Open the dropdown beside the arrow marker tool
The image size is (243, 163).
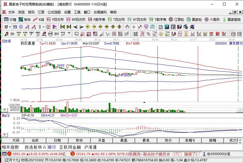tap(43, 27)
